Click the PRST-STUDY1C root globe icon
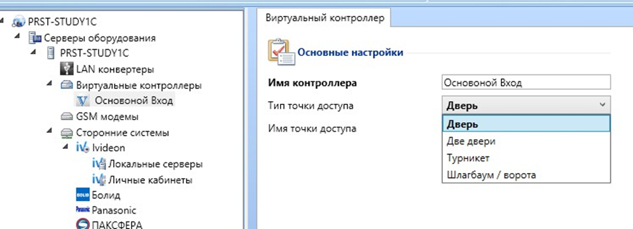633x229 pixels. pos(19,22)
